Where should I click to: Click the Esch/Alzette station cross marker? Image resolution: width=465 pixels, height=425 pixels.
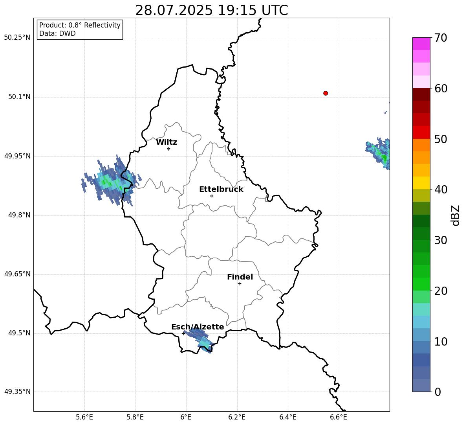click(183, 333)
